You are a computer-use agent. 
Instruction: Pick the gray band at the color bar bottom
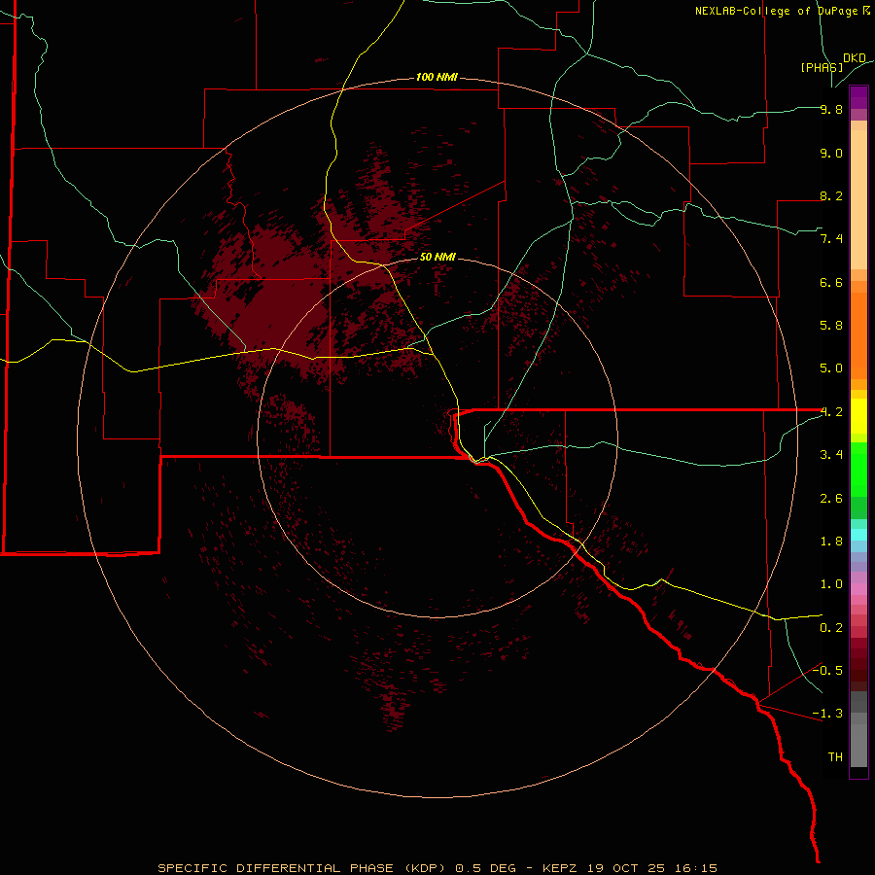[x=858, y=742]
